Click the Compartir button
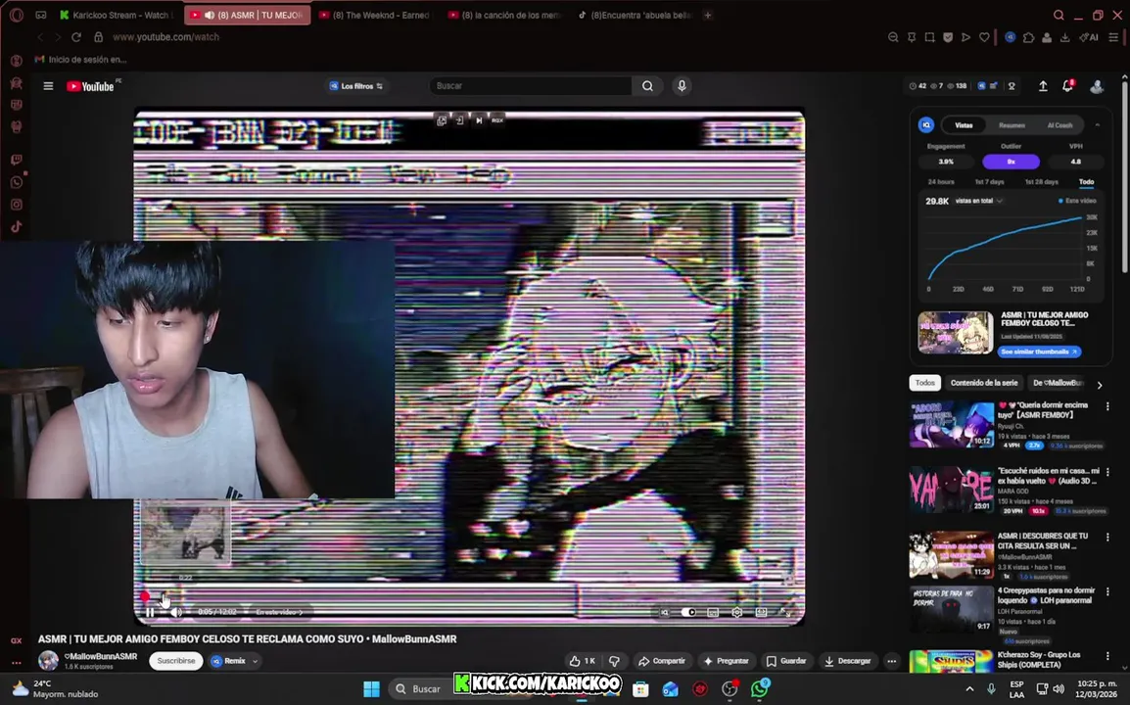Viewport: 1130px width, 705px height. (x=662, y=661)
